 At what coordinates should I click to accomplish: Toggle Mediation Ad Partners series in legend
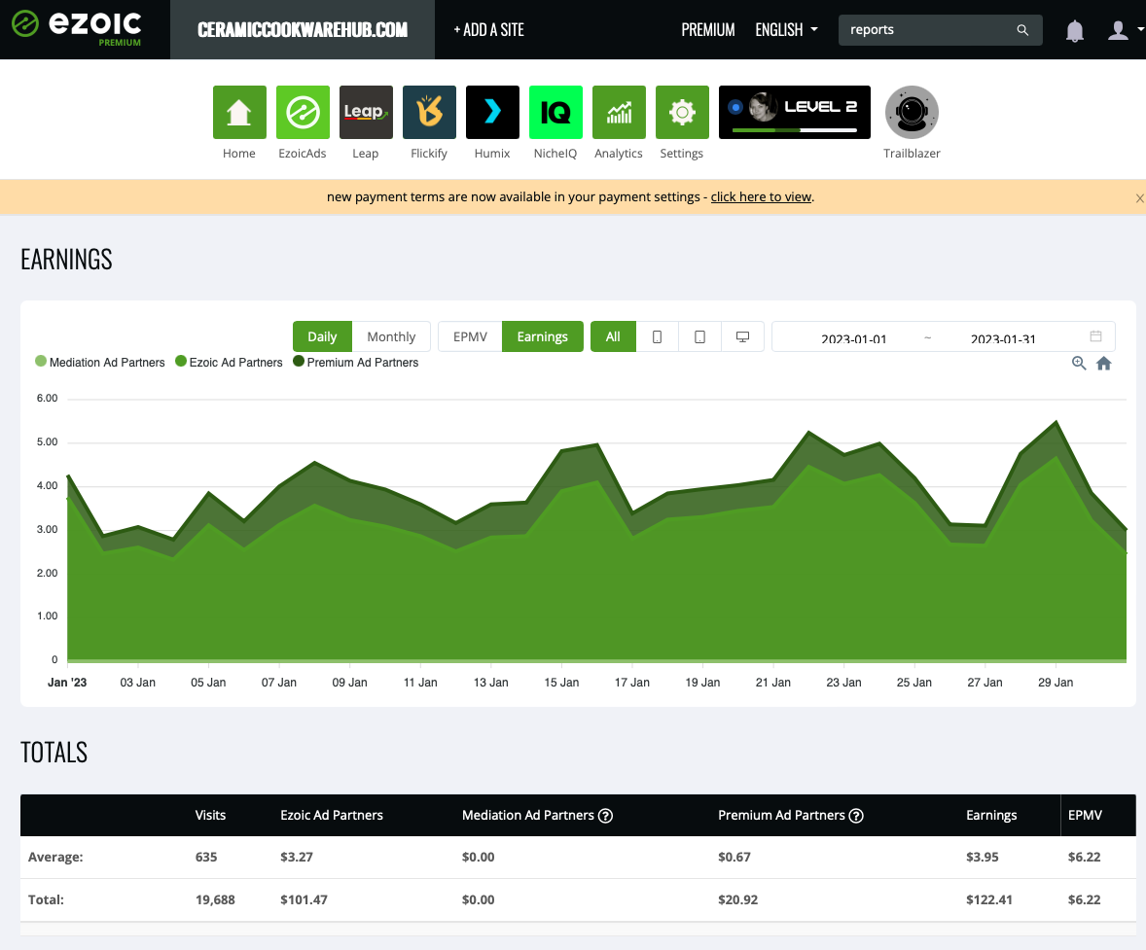(100, 363)
